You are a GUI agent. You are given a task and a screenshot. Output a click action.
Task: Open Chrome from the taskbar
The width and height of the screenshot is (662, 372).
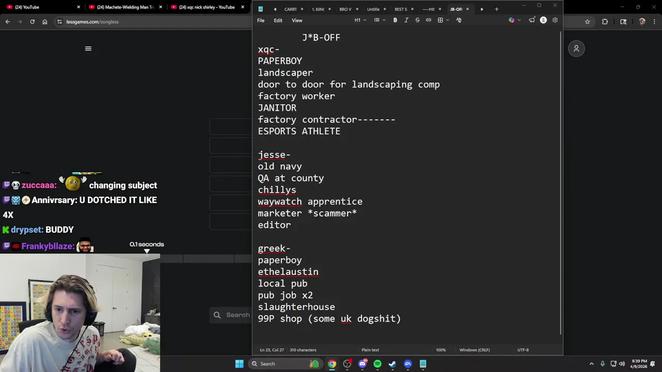332,364
